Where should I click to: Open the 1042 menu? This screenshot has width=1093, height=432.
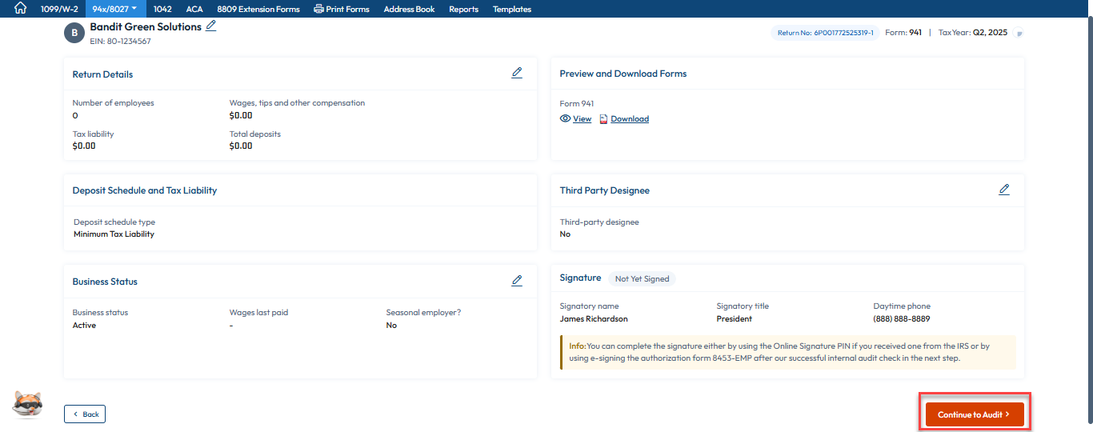tap(162, 9)
